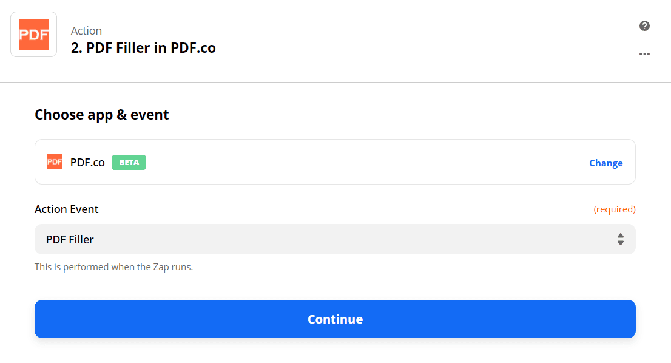Click the PDF icon next to the step title
This screenshot has height=363, width=671.
coord(33,34)
